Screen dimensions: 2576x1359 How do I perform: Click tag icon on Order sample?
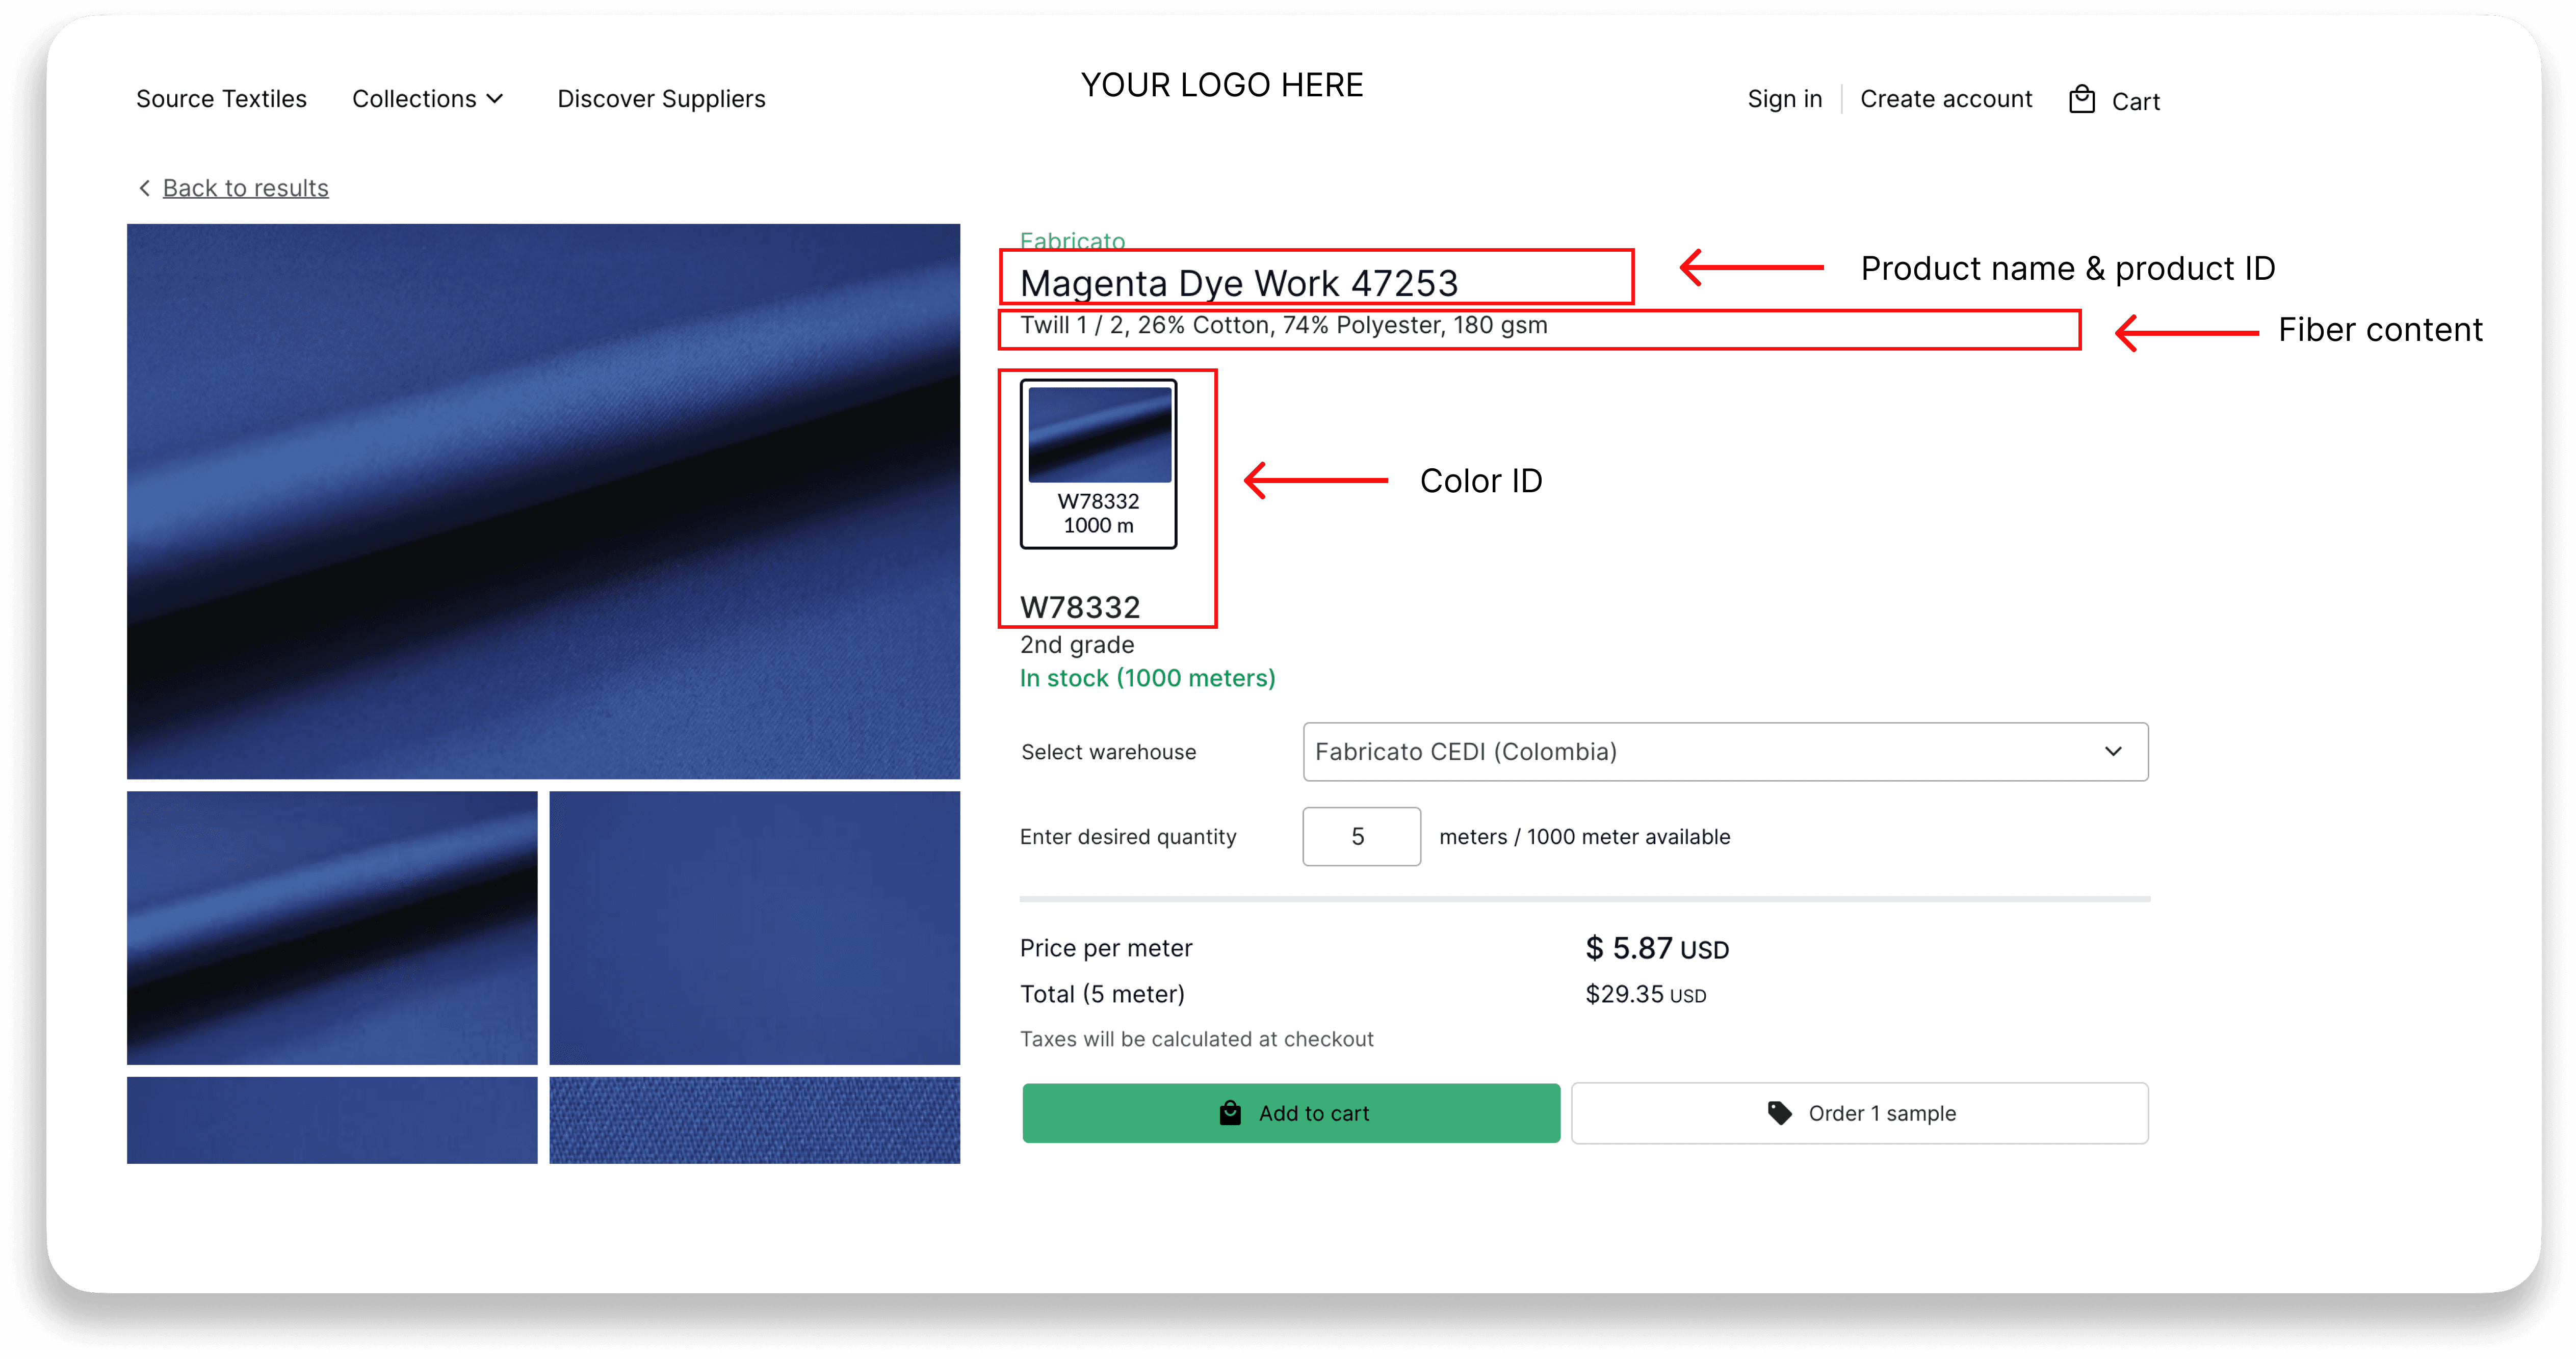[1779, 1112]
